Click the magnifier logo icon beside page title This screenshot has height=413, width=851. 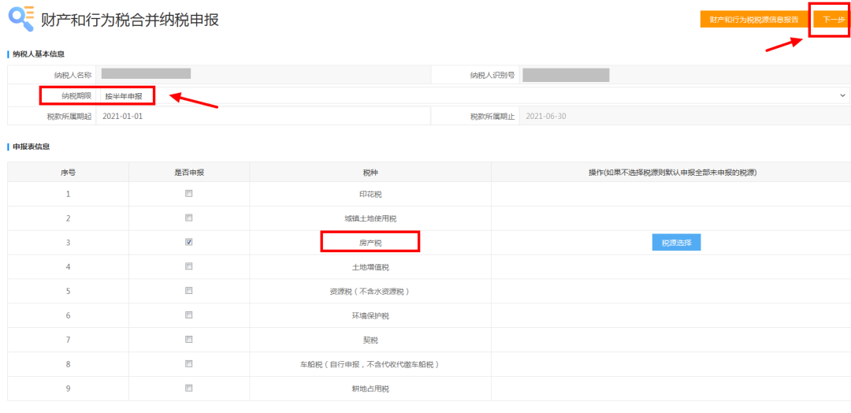coord(20,18)
